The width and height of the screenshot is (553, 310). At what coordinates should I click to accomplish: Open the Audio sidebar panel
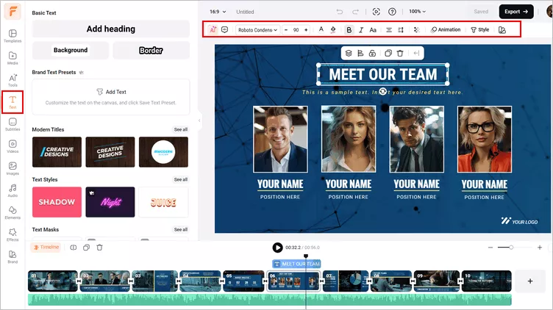coord(13,190)
